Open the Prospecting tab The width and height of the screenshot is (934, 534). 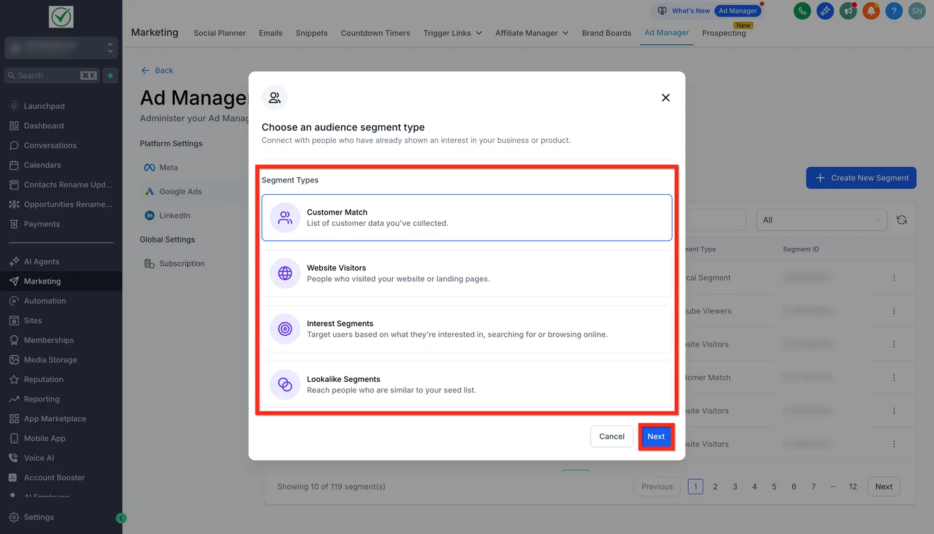724,33
